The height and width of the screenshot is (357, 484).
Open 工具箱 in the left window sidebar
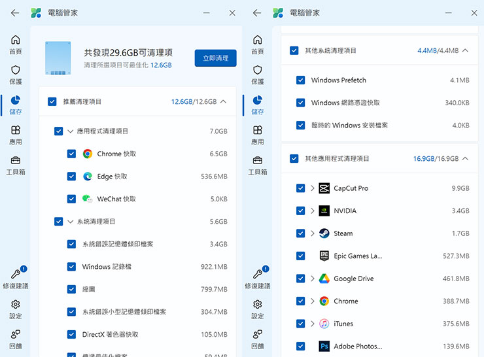point(16,165)
